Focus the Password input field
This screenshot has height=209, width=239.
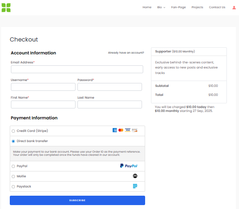(x=110, y=87)
